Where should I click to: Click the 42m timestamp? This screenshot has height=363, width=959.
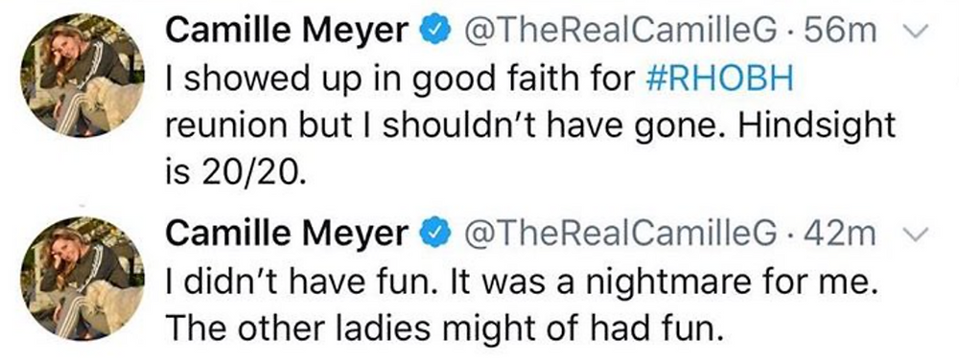pos(841,234)
